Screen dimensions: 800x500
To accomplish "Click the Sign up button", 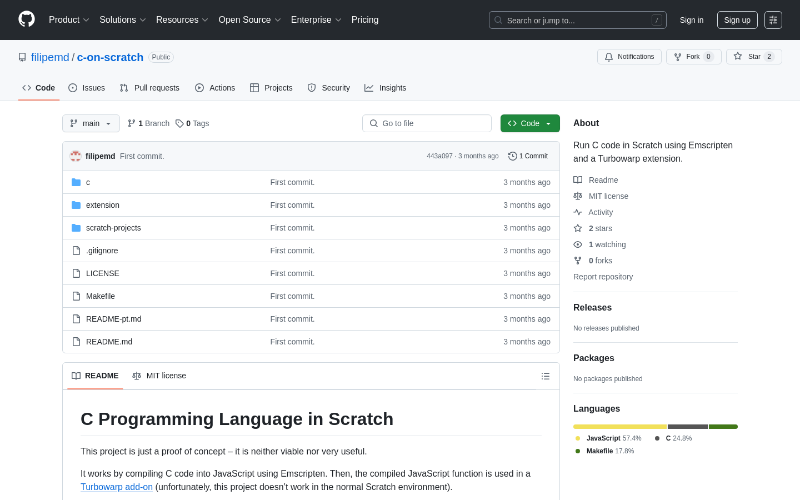I will pyautogui.click(x=737, y=20).
